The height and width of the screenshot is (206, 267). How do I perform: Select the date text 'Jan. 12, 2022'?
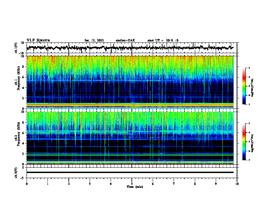(94, 40)
